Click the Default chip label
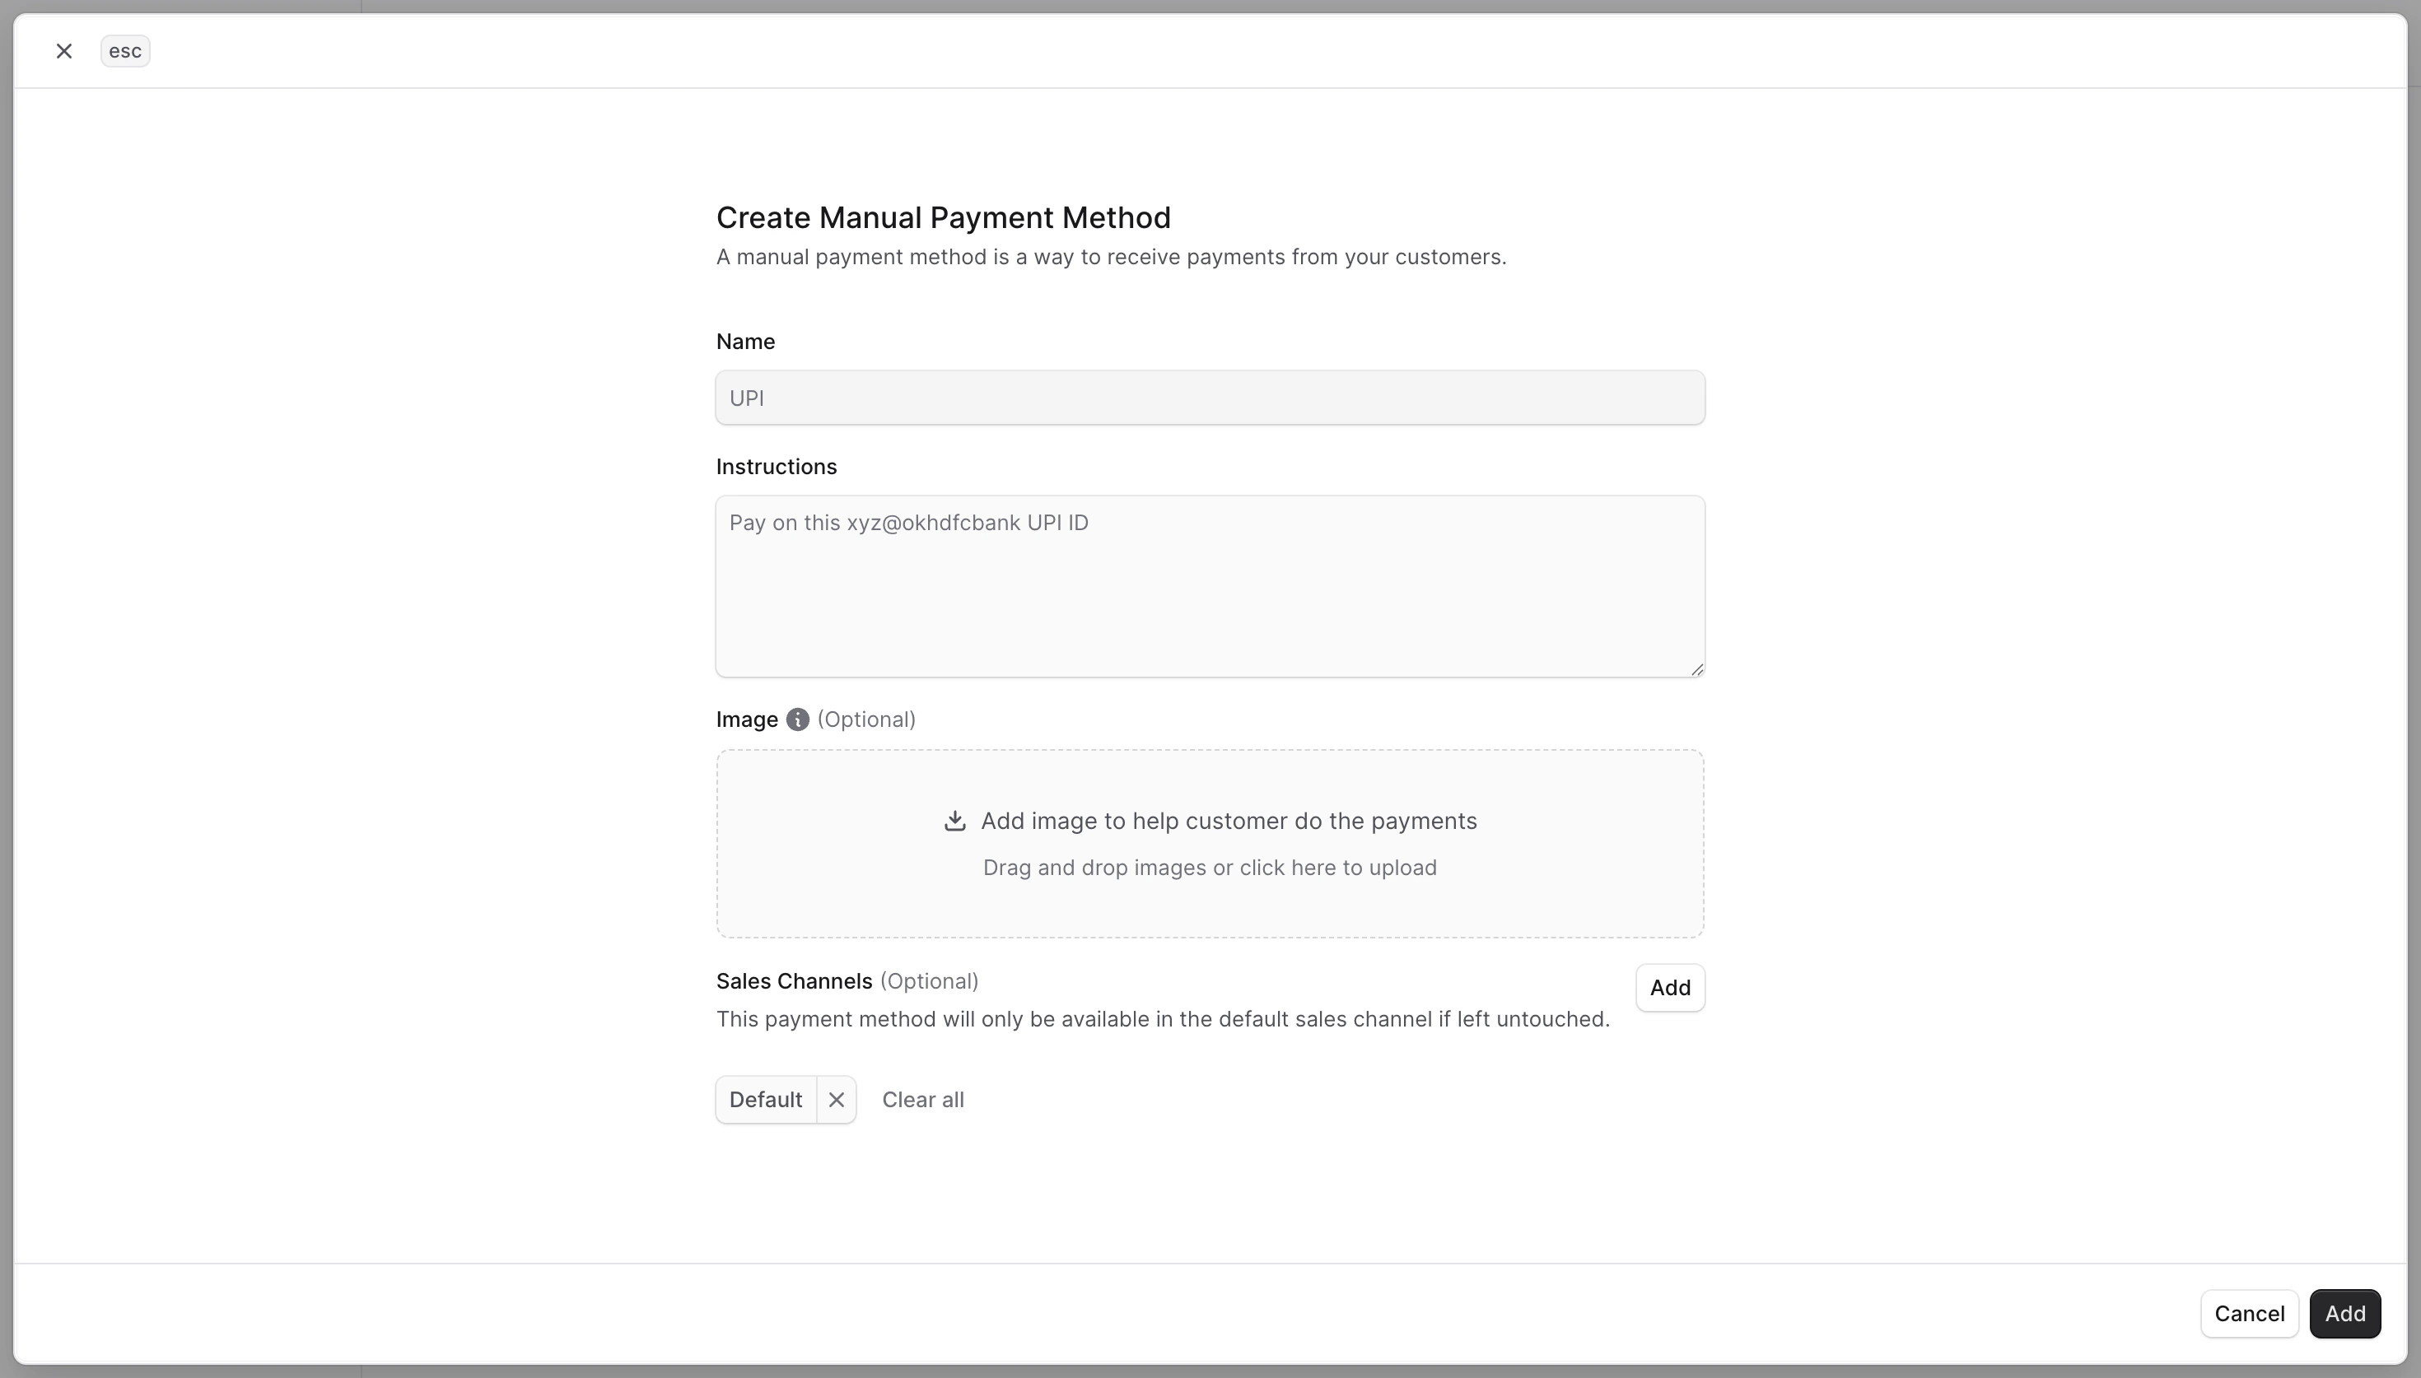 coord(766,1099)
